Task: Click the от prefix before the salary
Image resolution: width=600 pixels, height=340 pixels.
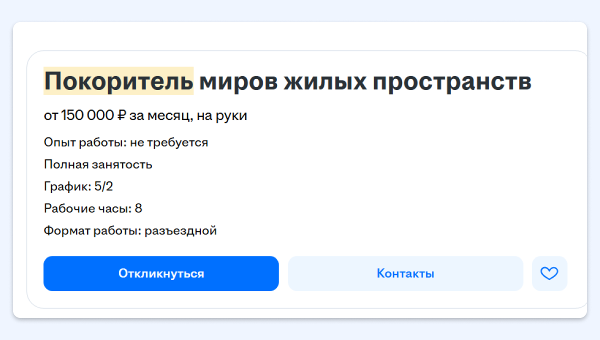Action: click(x=50, y=116)
